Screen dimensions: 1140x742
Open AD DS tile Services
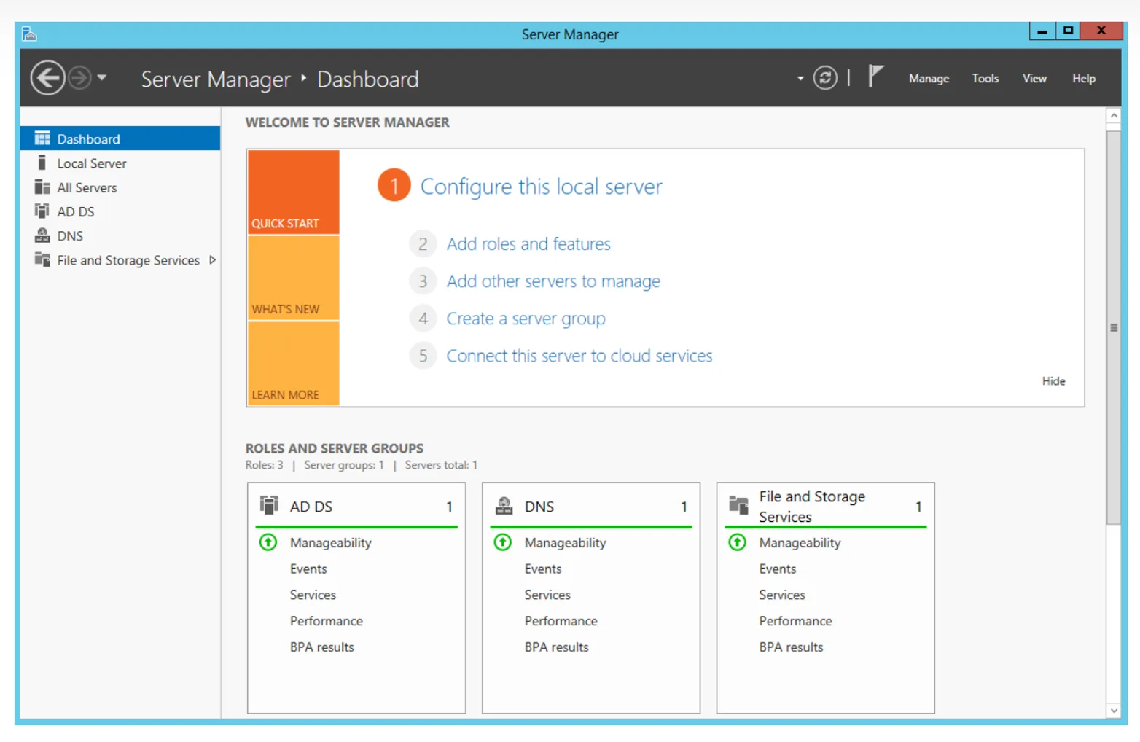click(x=313, y=595)
